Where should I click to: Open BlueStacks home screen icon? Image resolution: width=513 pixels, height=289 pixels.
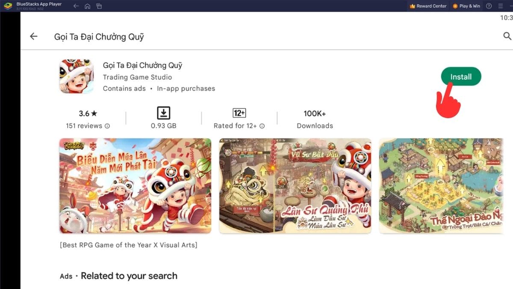click(88, 6)
